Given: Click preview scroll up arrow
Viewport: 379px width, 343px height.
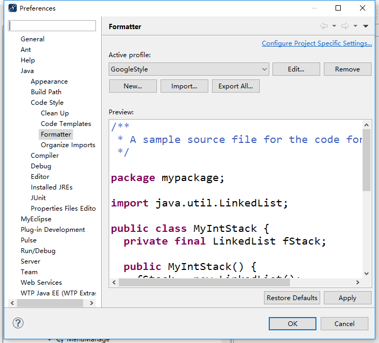Looking at the screenshot, I should point(366,125).
